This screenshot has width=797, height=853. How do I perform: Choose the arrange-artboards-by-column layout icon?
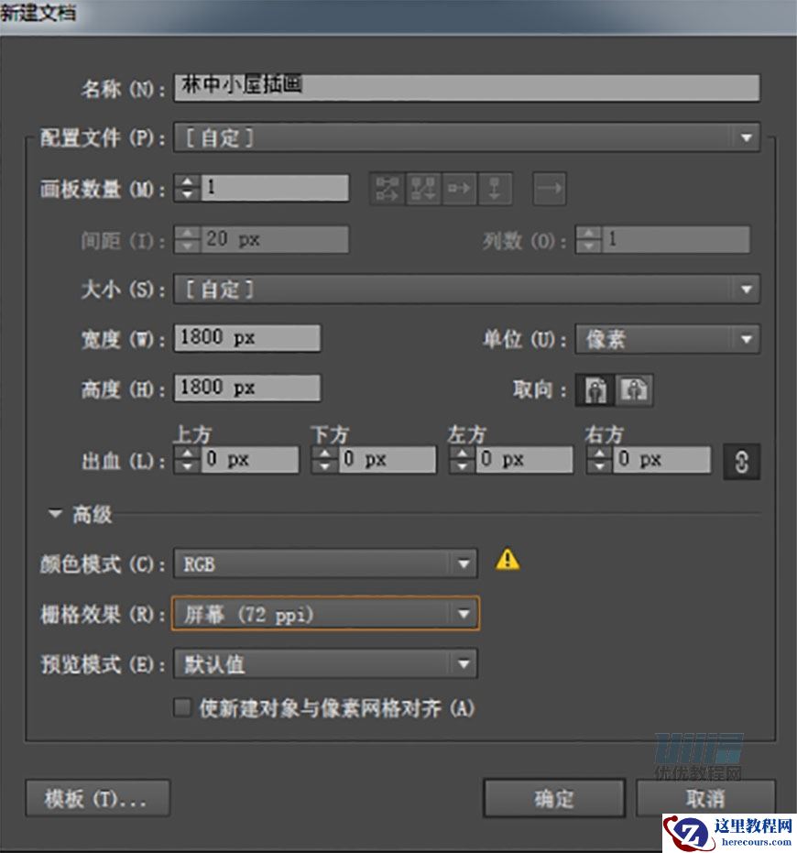(x=495, y=189)
